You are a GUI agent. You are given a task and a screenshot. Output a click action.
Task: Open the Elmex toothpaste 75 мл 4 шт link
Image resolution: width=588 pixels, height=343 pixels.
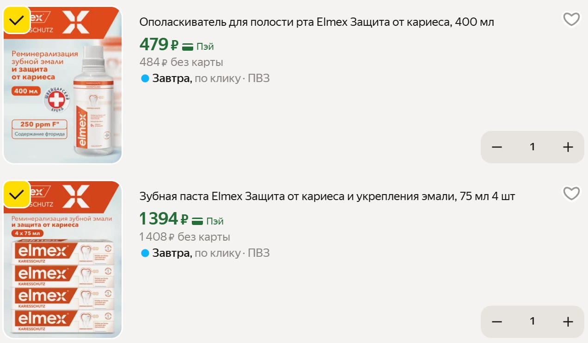pyautogui.click(x=327, y=196)
